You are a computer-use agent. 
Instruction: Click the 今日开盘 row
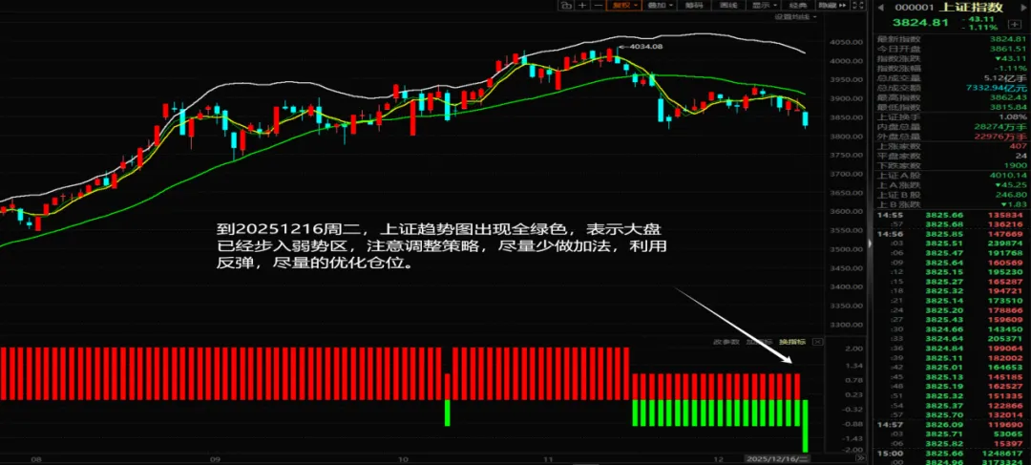click(953, 48)
